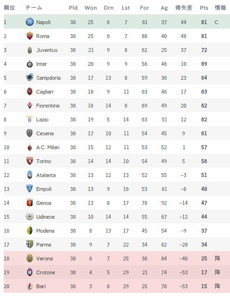
Task: Click the Genoa club badge icon
Action: click(30, 202)
